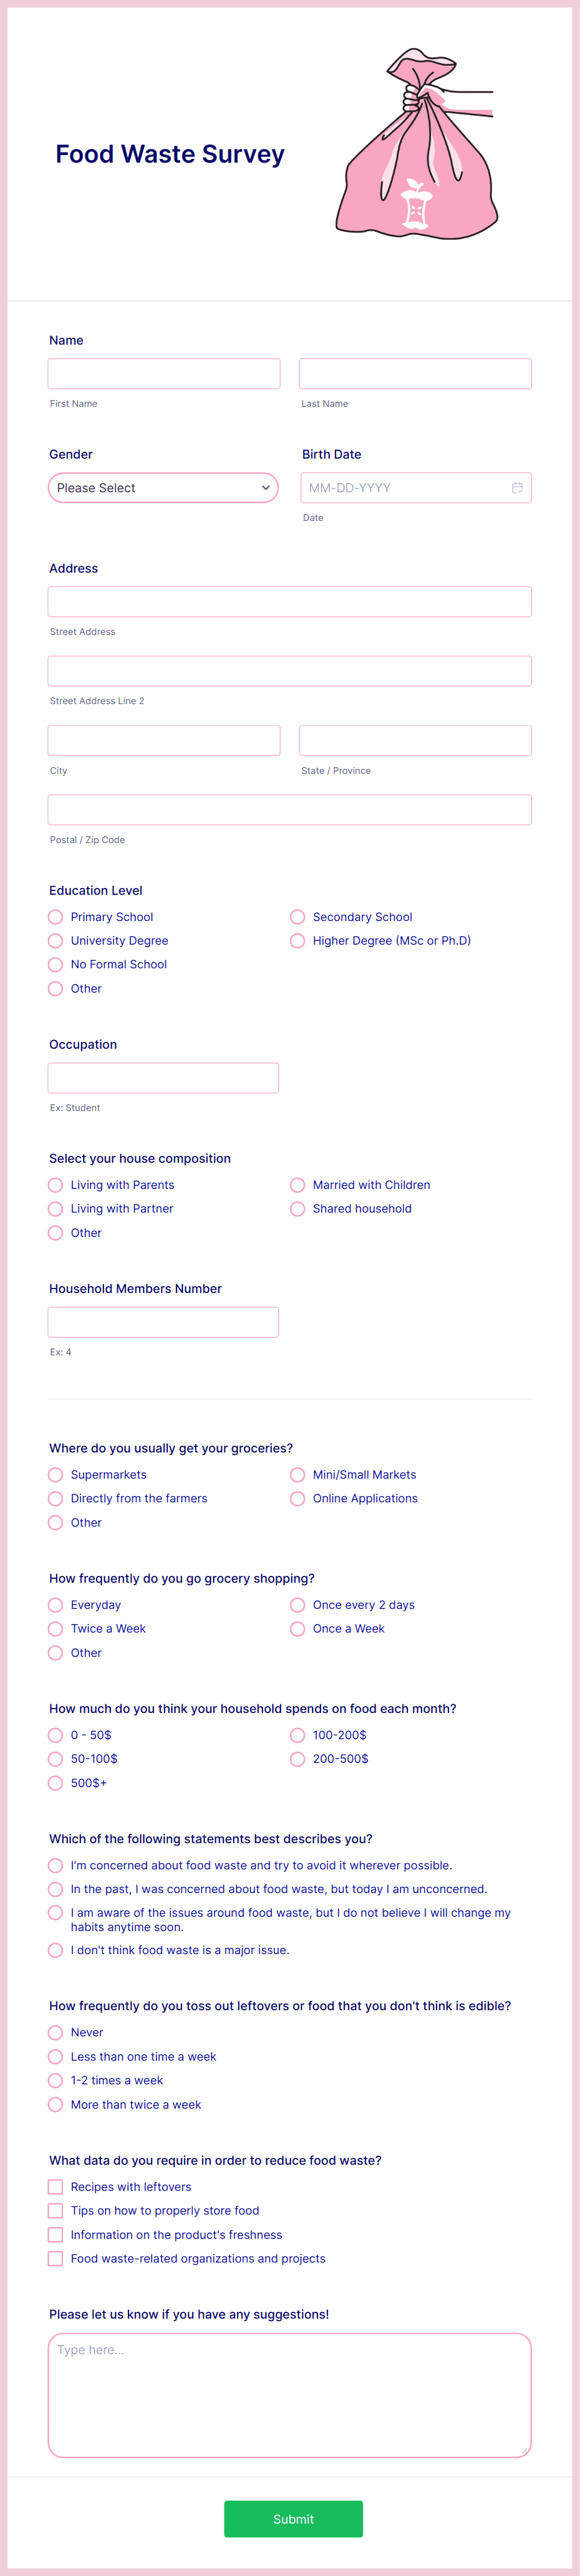Select "Online Applications" grocery option
The image size is (580, 2576).
(x=297, y=1499)
